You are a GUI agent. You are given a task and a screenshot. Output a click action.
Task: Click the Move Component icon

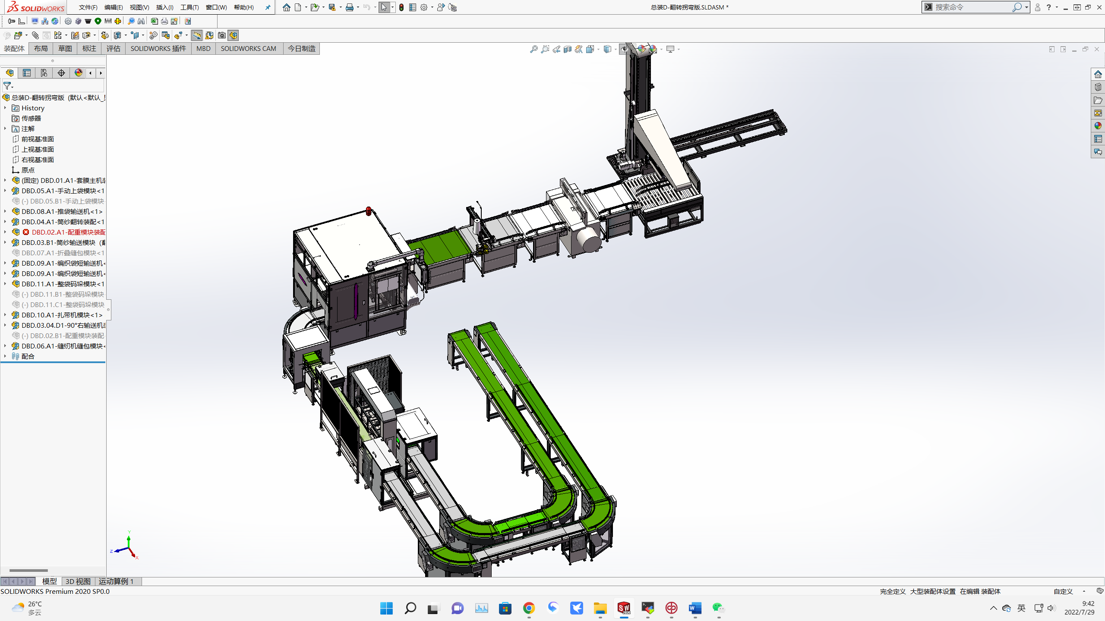[x=86, y=35]
